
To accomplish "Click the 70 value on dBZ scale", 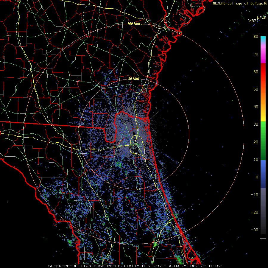I will pyautogui.click(x=256, y=54).
